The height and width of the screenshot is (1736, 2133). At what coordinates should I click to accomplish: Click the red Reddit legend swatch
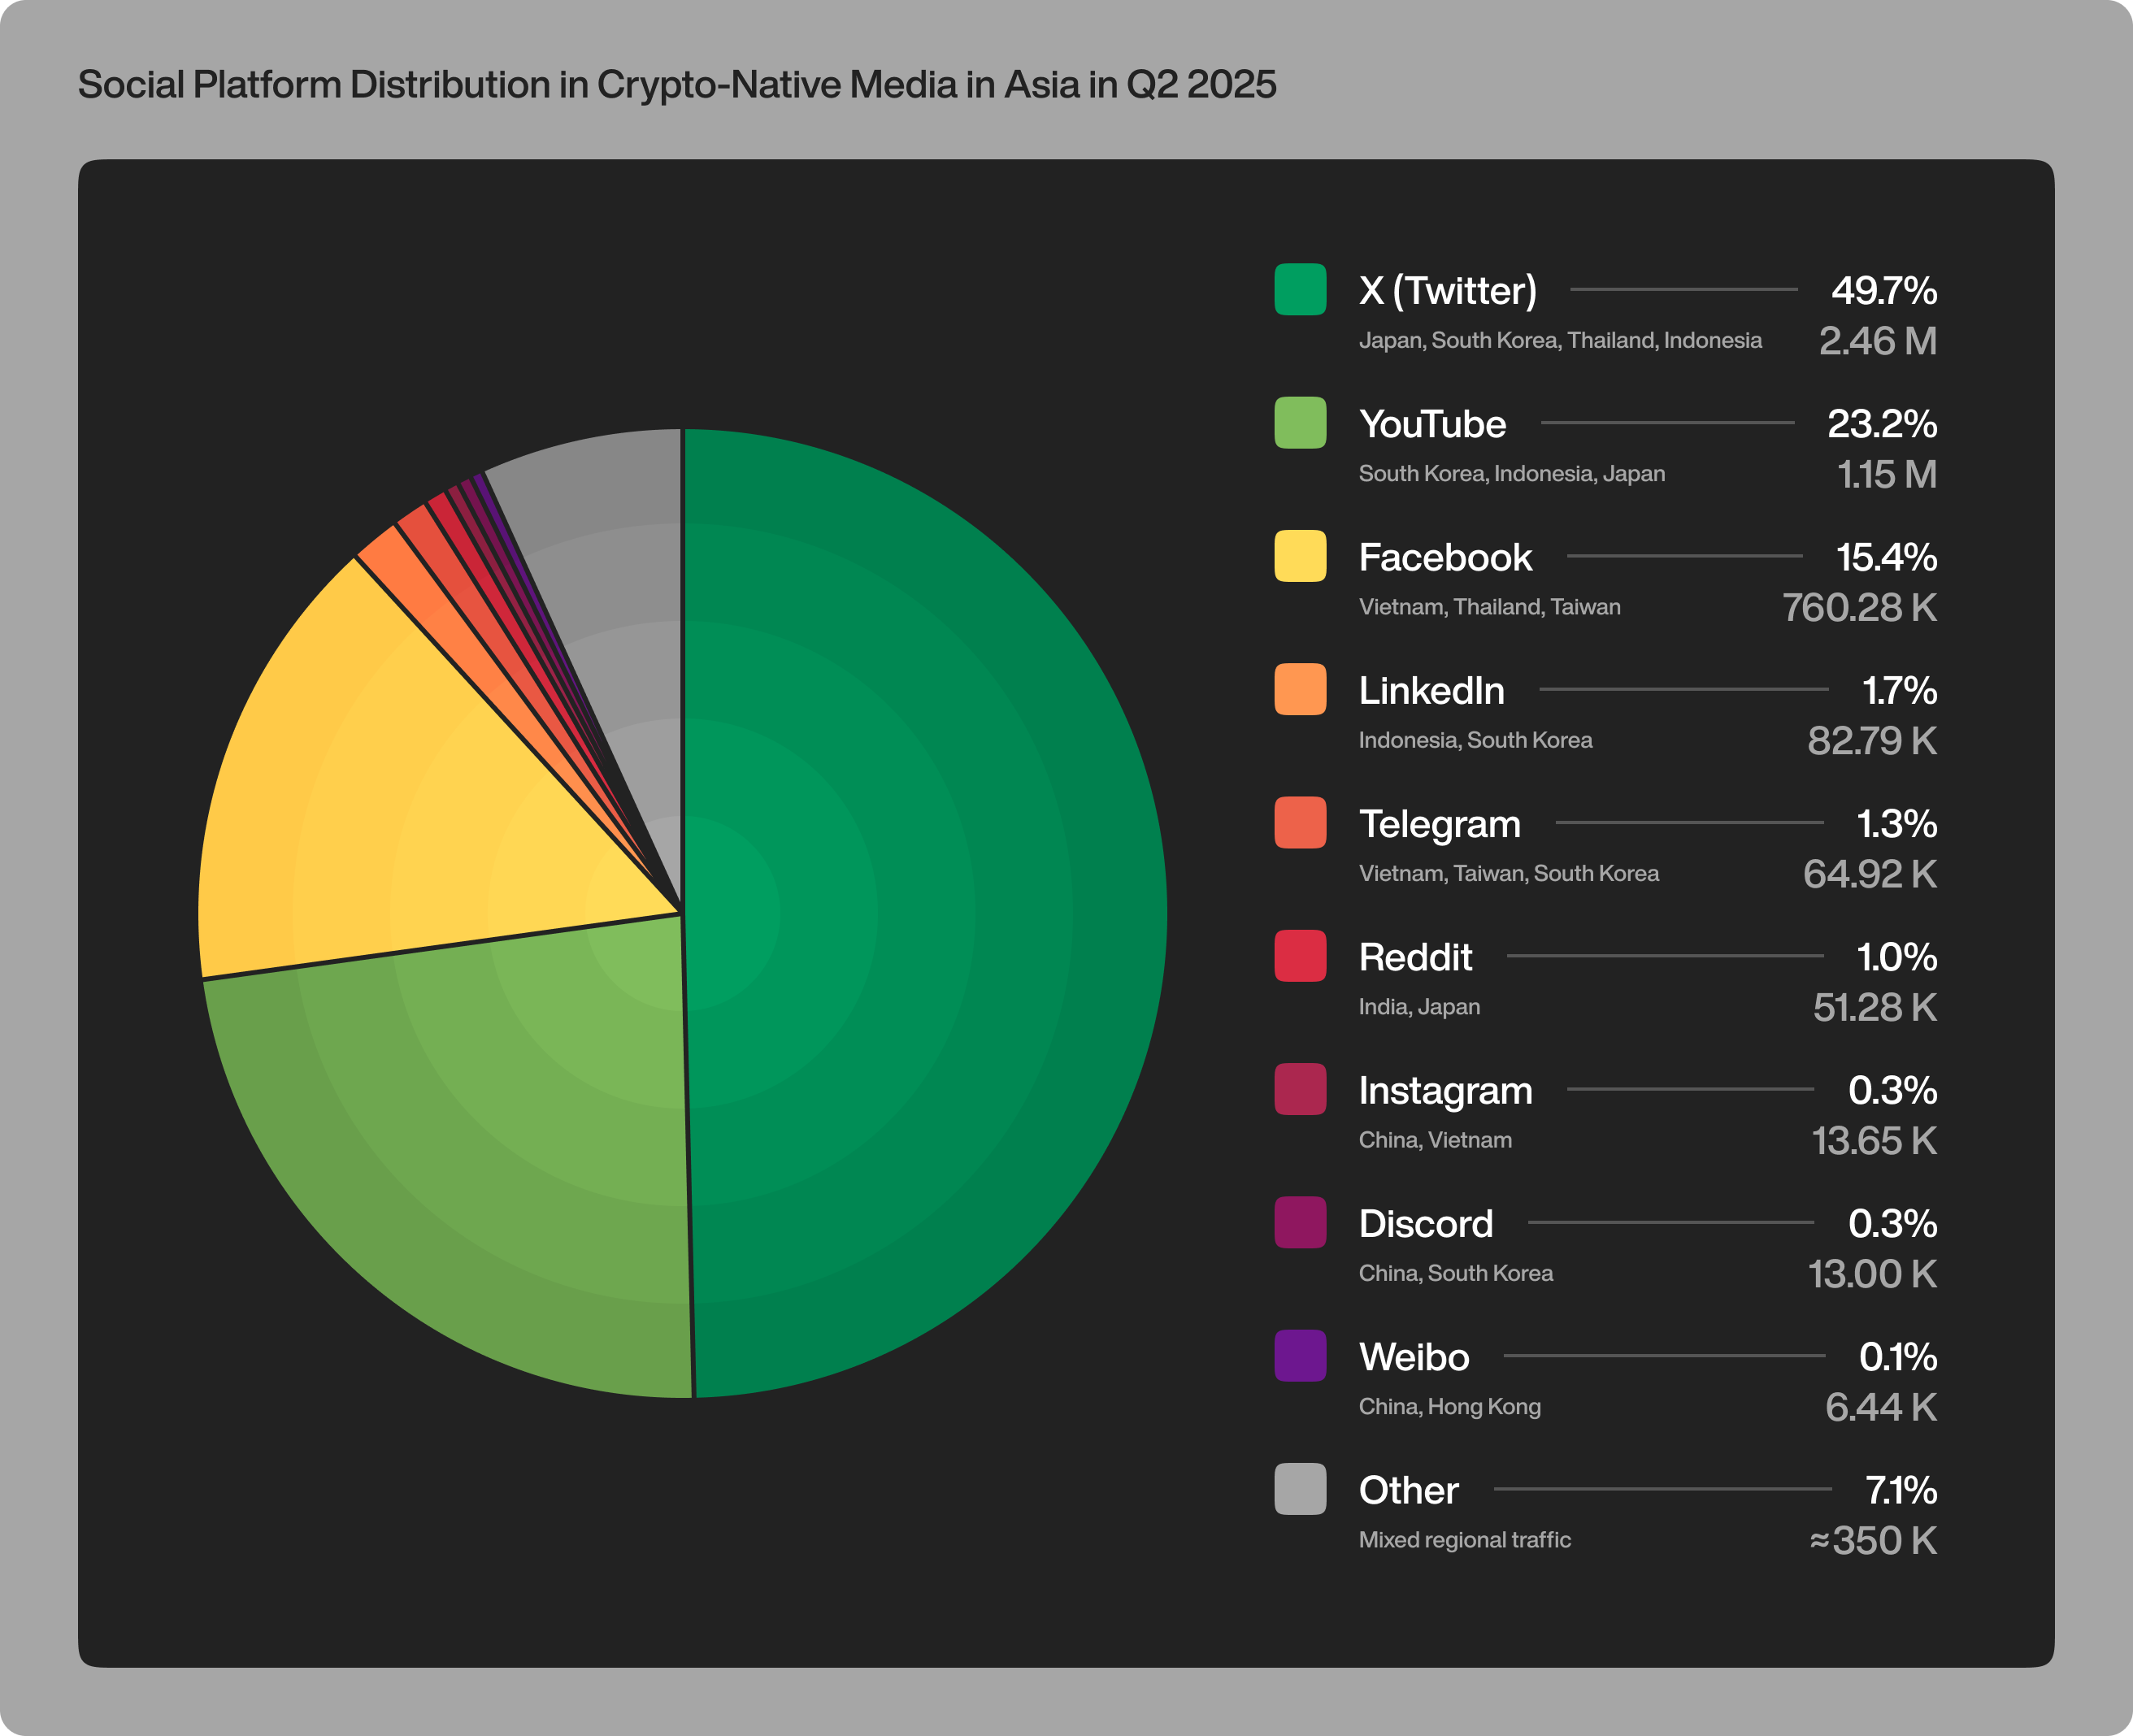(x=1300, y=956)
